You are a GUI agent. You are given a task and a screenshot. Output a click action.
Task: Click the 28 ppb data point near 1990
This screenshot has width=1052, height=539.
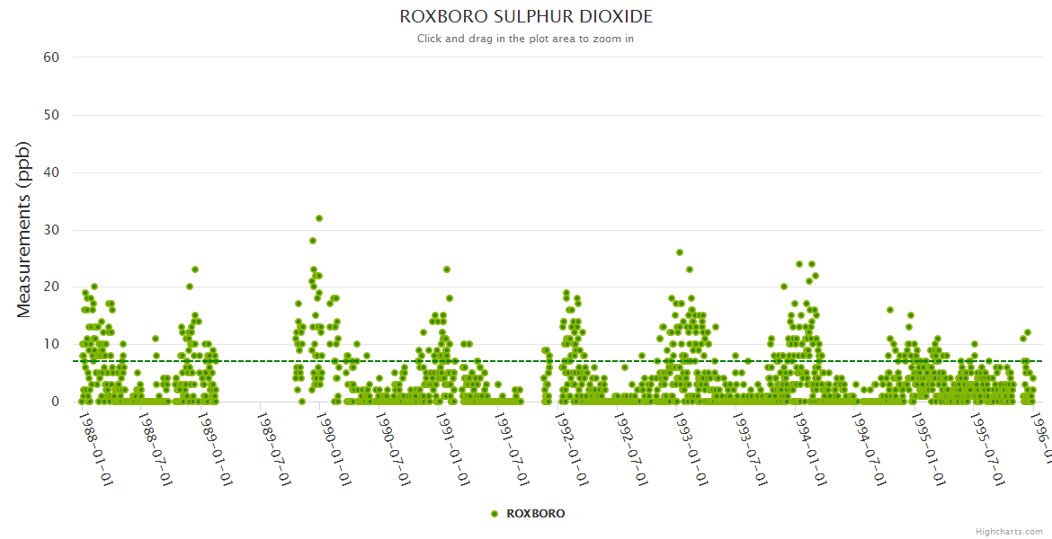pyautogui.click(x=313, y=241)
